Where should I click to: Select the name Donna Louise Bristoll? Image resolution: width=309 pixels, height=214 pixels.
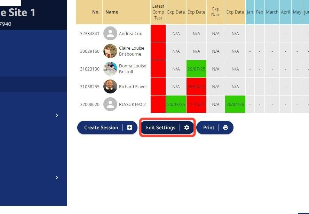click(133, 69)
